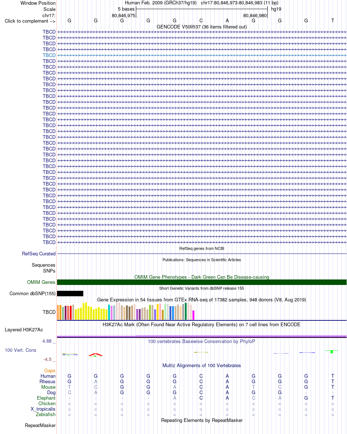Open '100 vertebrates Basewise Conservation by PhyloP' title
The height and width of the screenshot is (434, 347).
pos(202,342)
